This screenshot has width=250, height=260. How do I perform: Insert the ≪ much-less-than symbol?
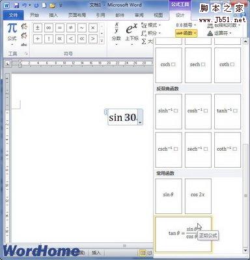click(x=82, y=39)
